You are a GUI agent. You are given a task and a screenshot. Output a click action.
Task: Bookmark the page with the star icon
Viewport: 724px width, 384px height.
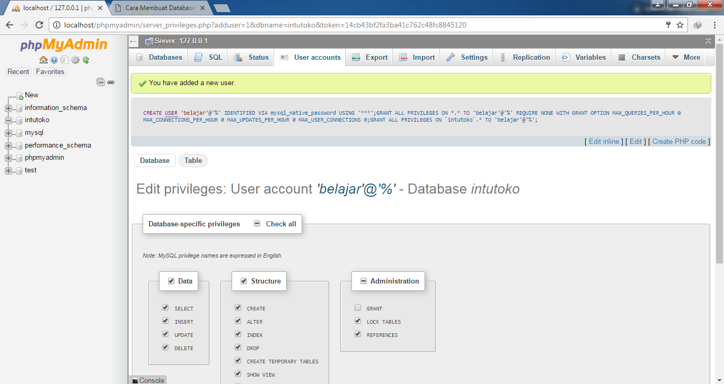click(680, 25)
